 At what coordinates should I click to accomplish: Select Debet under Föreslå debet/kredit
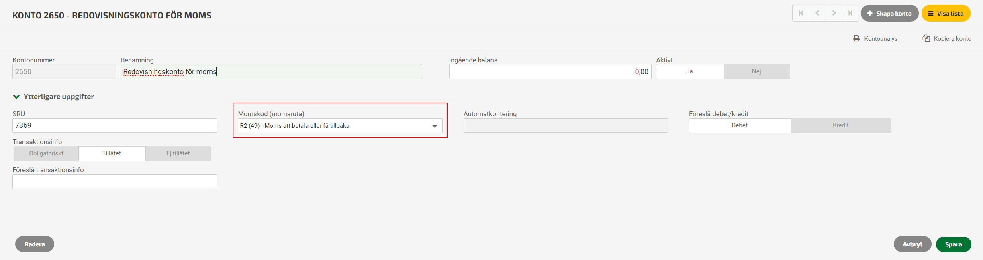(740, 125)
